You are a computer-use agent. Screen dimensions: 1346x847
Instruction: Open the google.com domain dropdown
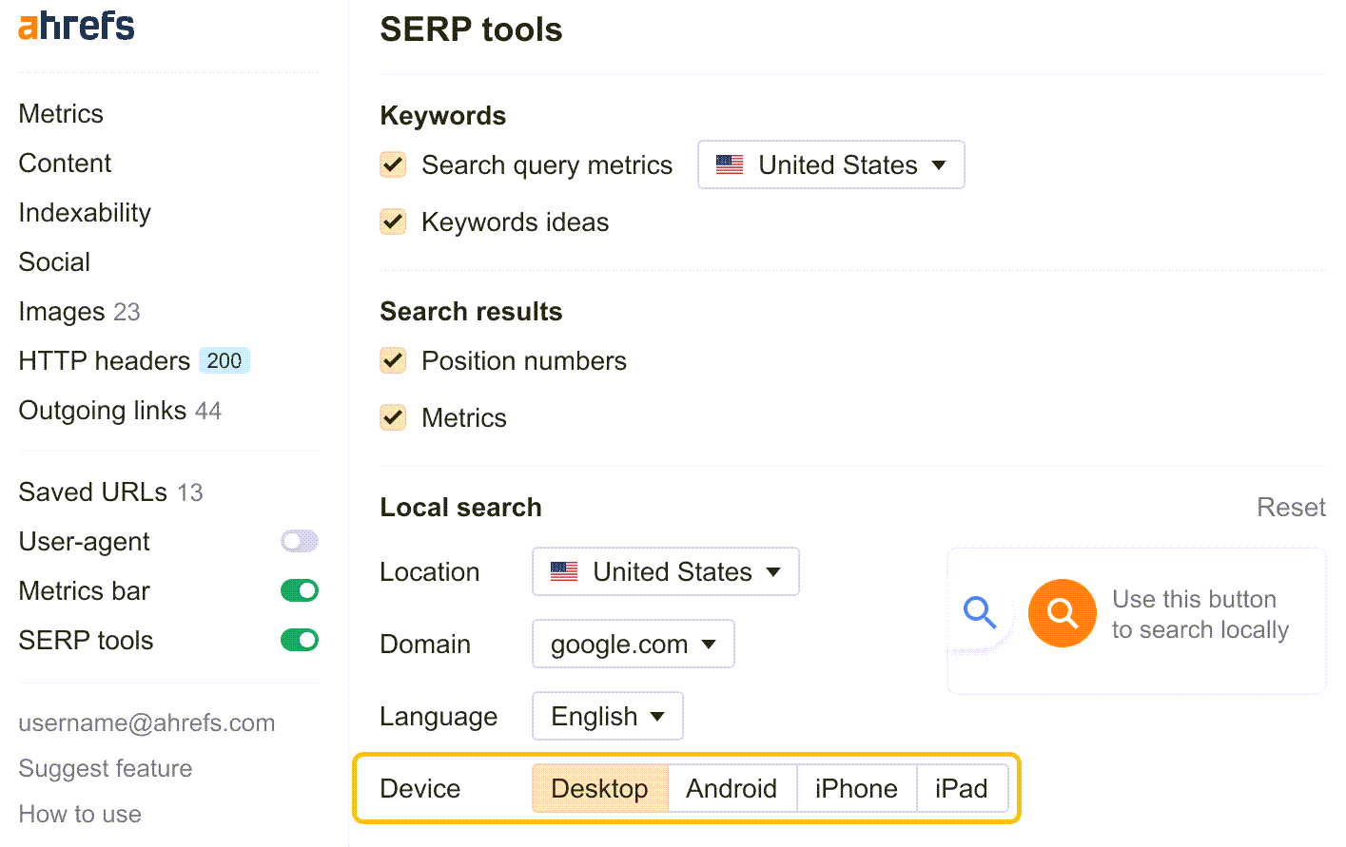(633, 644)
